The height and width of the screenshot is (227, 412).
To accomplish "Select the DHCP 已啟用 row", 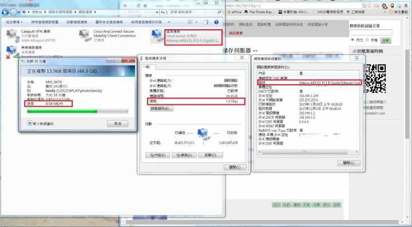I will [308, 91].
